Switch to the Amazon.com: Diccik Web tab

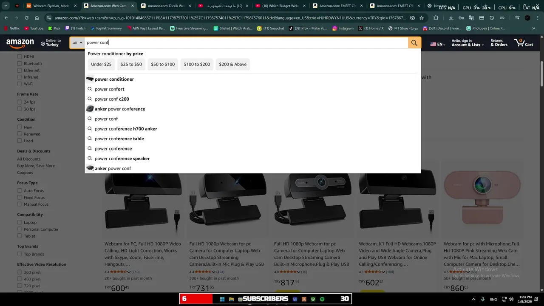pyautogui.click(x=166, y=6)
